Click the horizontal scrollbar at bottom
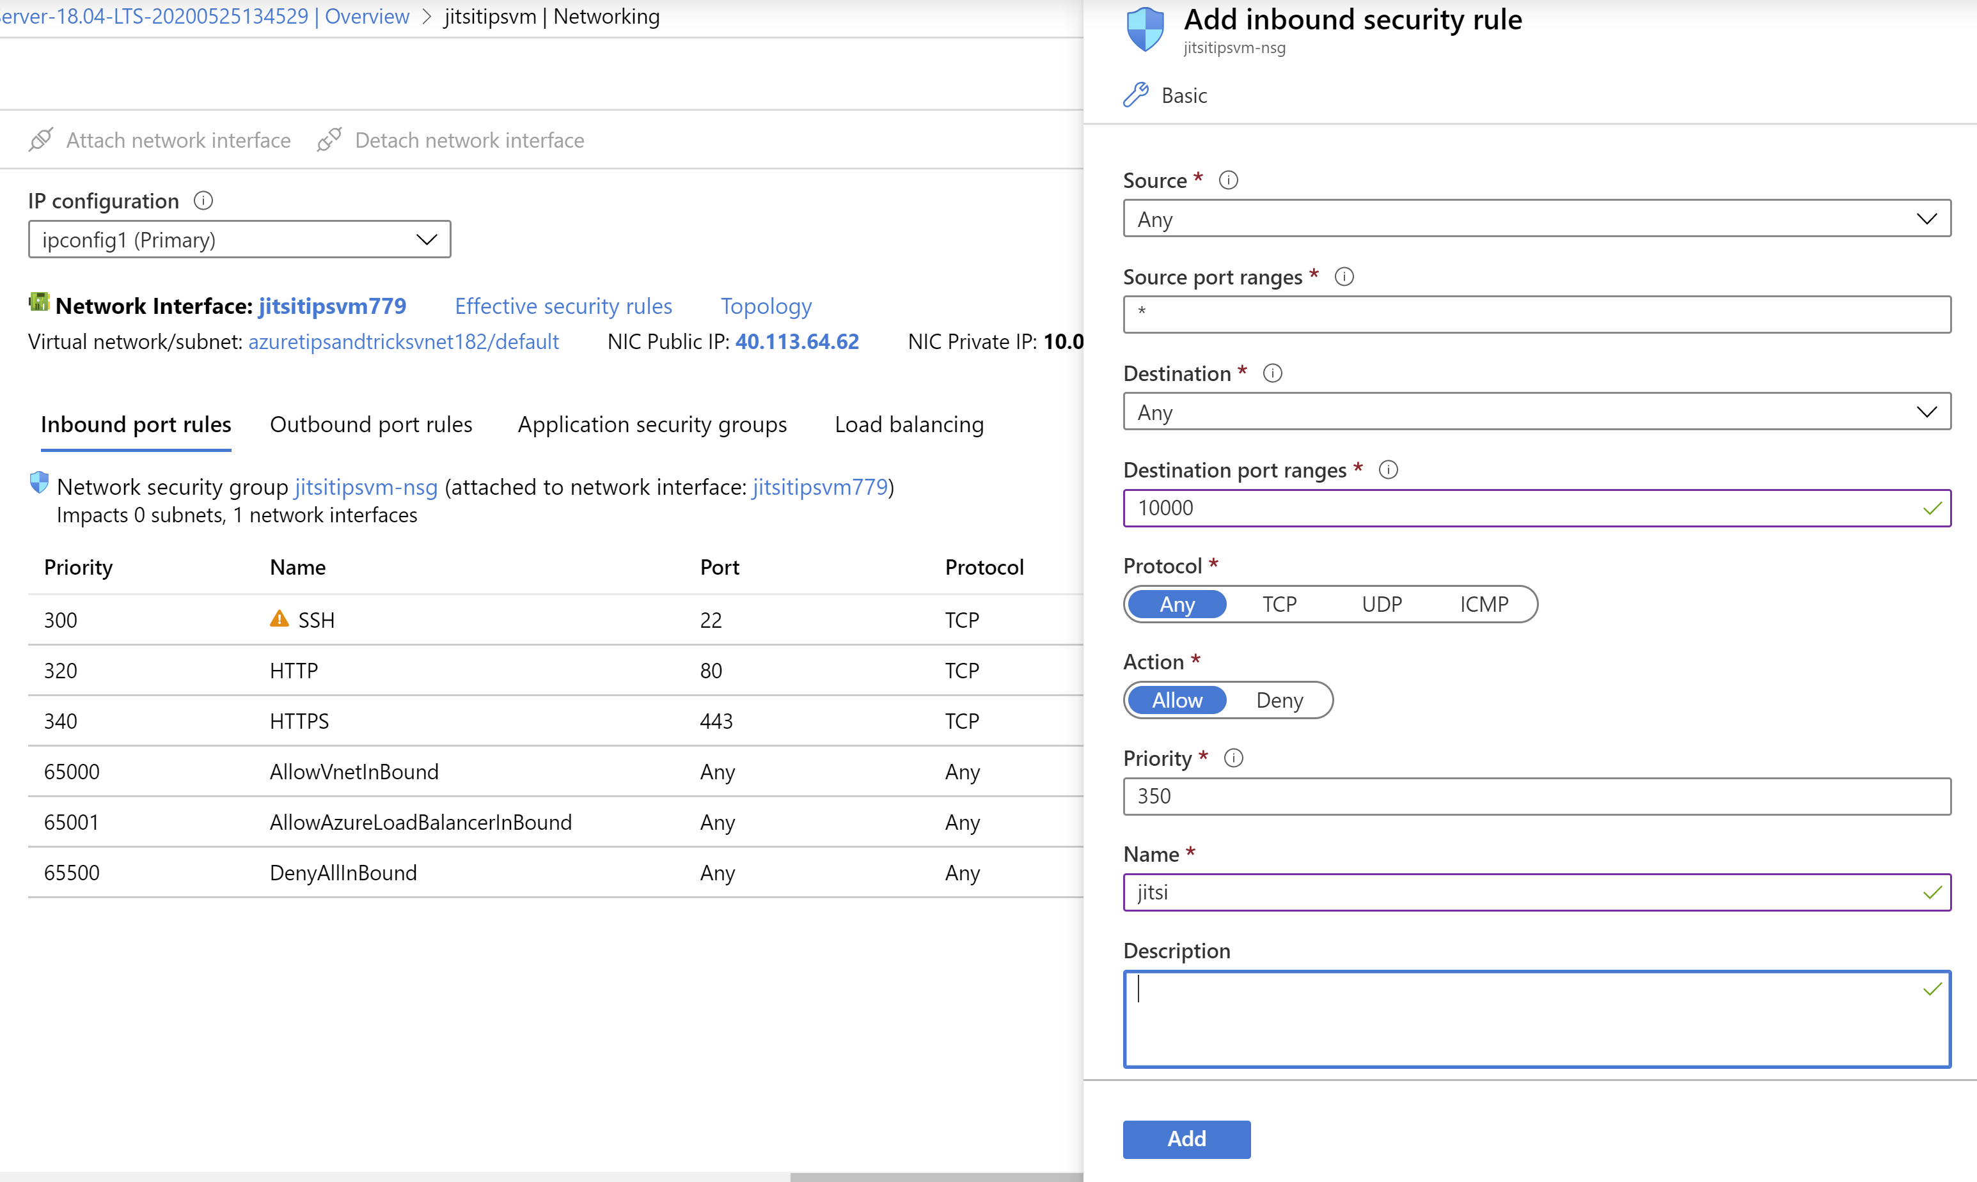The height and width of the screenshot is (1182, 1977). (936, 1176)
